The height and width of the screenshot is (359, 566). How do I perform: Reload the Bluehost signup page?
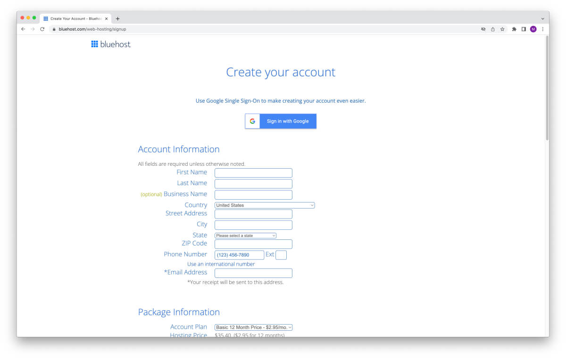pos(42,29)
